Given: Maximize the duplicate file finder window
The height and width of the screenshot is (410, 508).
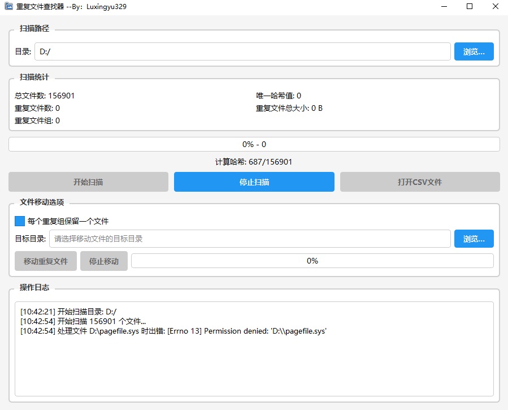Looking at the screenshot, I should click(470, 6).
